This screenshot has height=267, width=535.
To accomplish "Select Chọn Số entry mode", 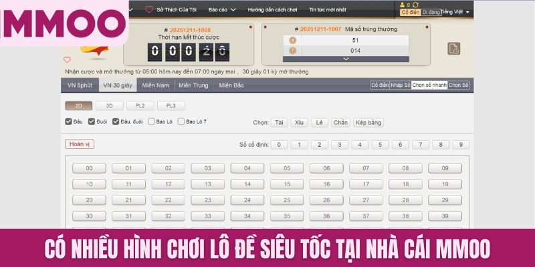I will pos(458,85).
